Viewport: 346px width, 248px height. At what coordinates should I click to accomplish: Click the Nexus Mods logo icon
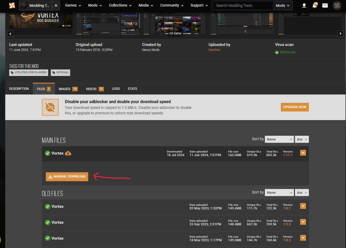pos(12,5)
